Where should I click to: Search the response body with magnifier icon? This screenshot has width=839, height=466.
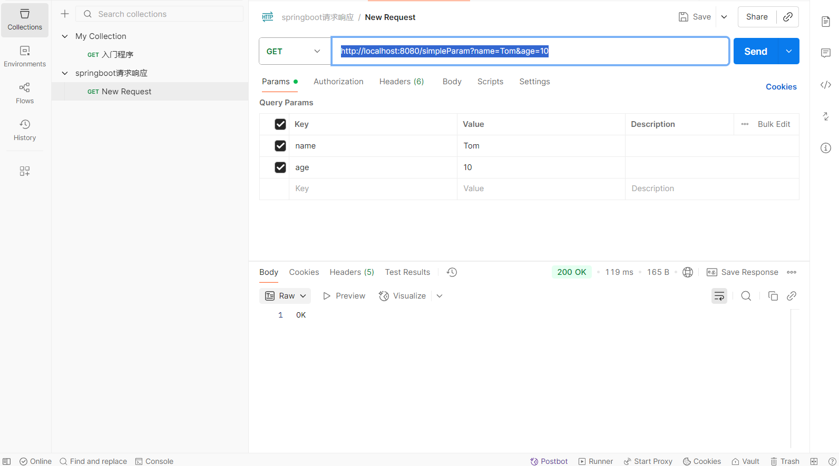[x=746, y=296]
